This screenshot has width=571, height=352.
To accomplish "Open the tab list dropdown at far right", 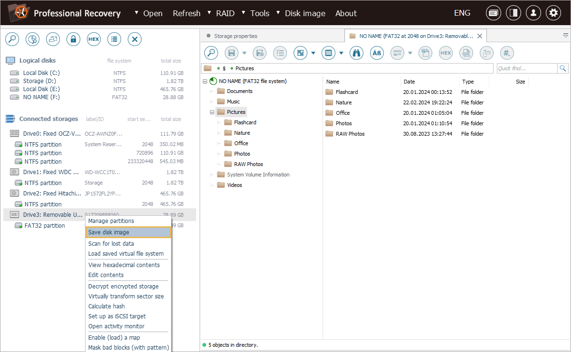I will 565,36.
